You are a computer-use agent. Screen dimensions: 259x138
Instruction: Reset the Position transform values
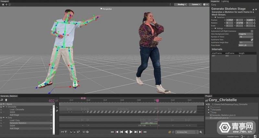[x=255, y=20]
